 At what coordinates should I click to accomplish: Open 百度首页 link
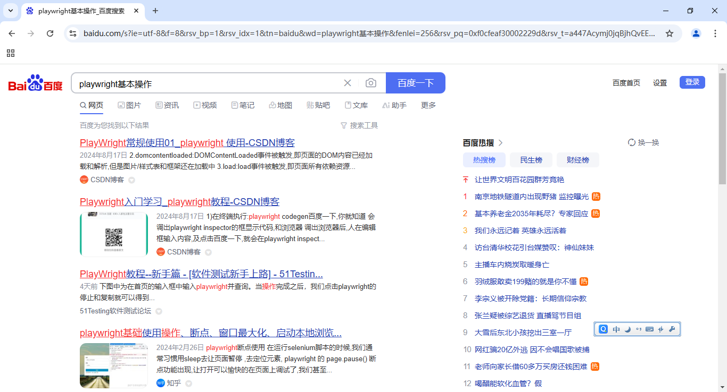pos(626,83)
